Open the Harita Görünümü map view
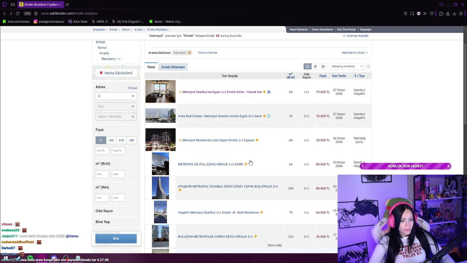 116,73
